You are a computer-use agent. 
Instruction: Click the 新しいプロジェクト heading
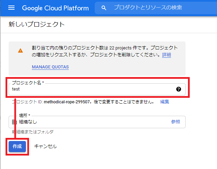point(37,24)
